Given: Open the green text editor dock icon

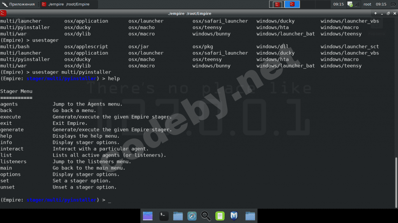Looking at the screenshot, I should tap(220, 216).
